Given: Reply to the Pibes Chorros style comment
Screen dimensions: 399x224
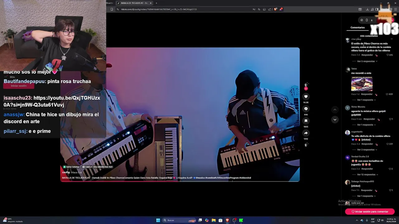Looking at the screenshot, I should point(367,55).
